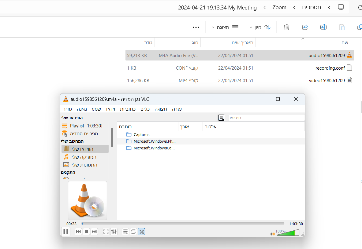This screenshot has height=249, width=362.
Task: Expand chevron after Zoom breadcrumb
Action: (x=265, y=8)
